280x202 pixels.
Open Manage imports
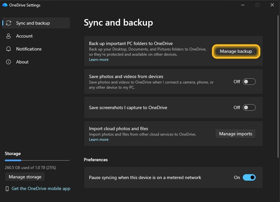point(236,134)
